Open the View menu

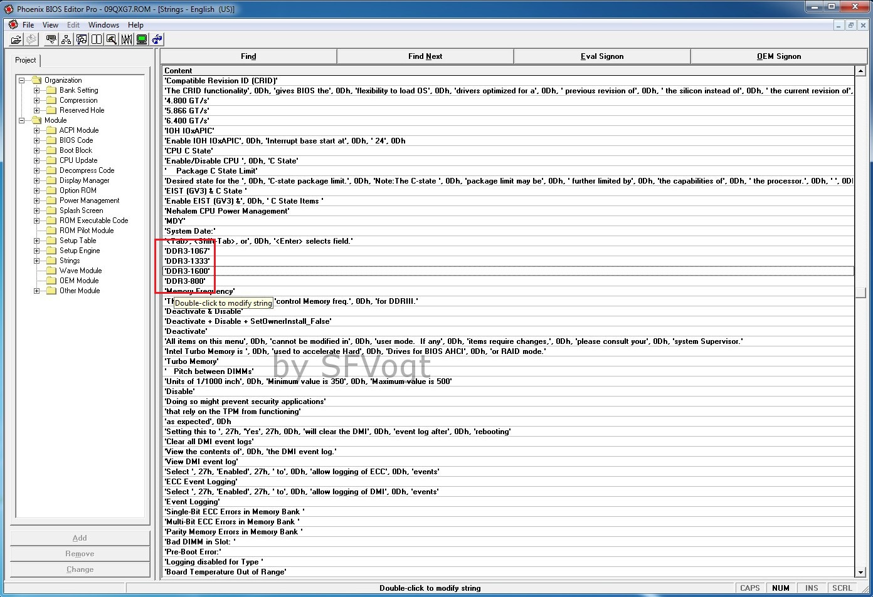click(50, 25)
